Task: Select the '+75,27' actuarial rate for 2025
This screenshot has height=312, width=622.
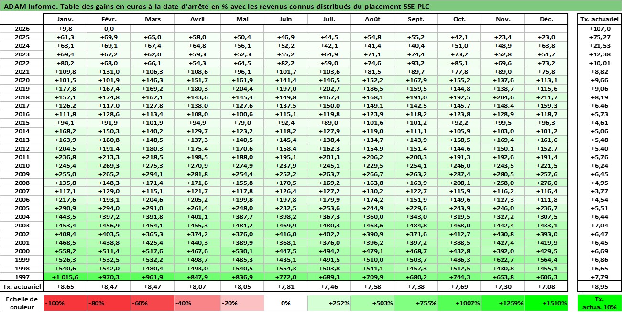Action: (599, 37)
